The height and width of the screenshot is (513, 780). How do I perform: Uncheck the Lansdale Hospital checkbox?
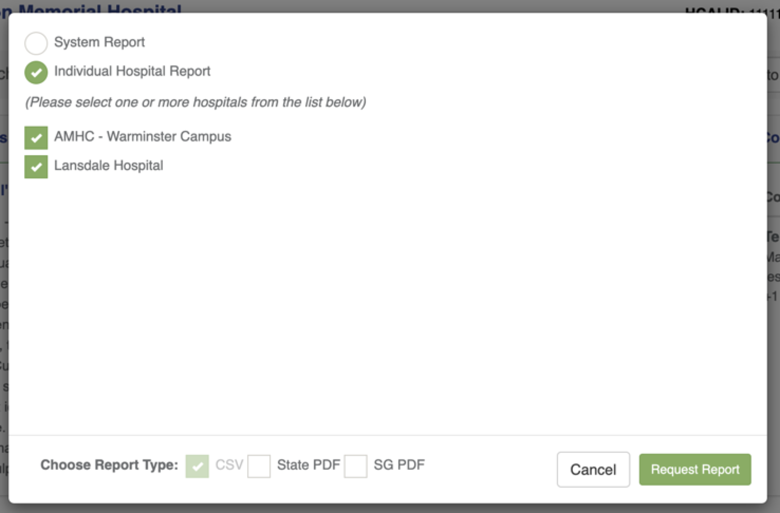pyautogui.click(x=36, y=167)
